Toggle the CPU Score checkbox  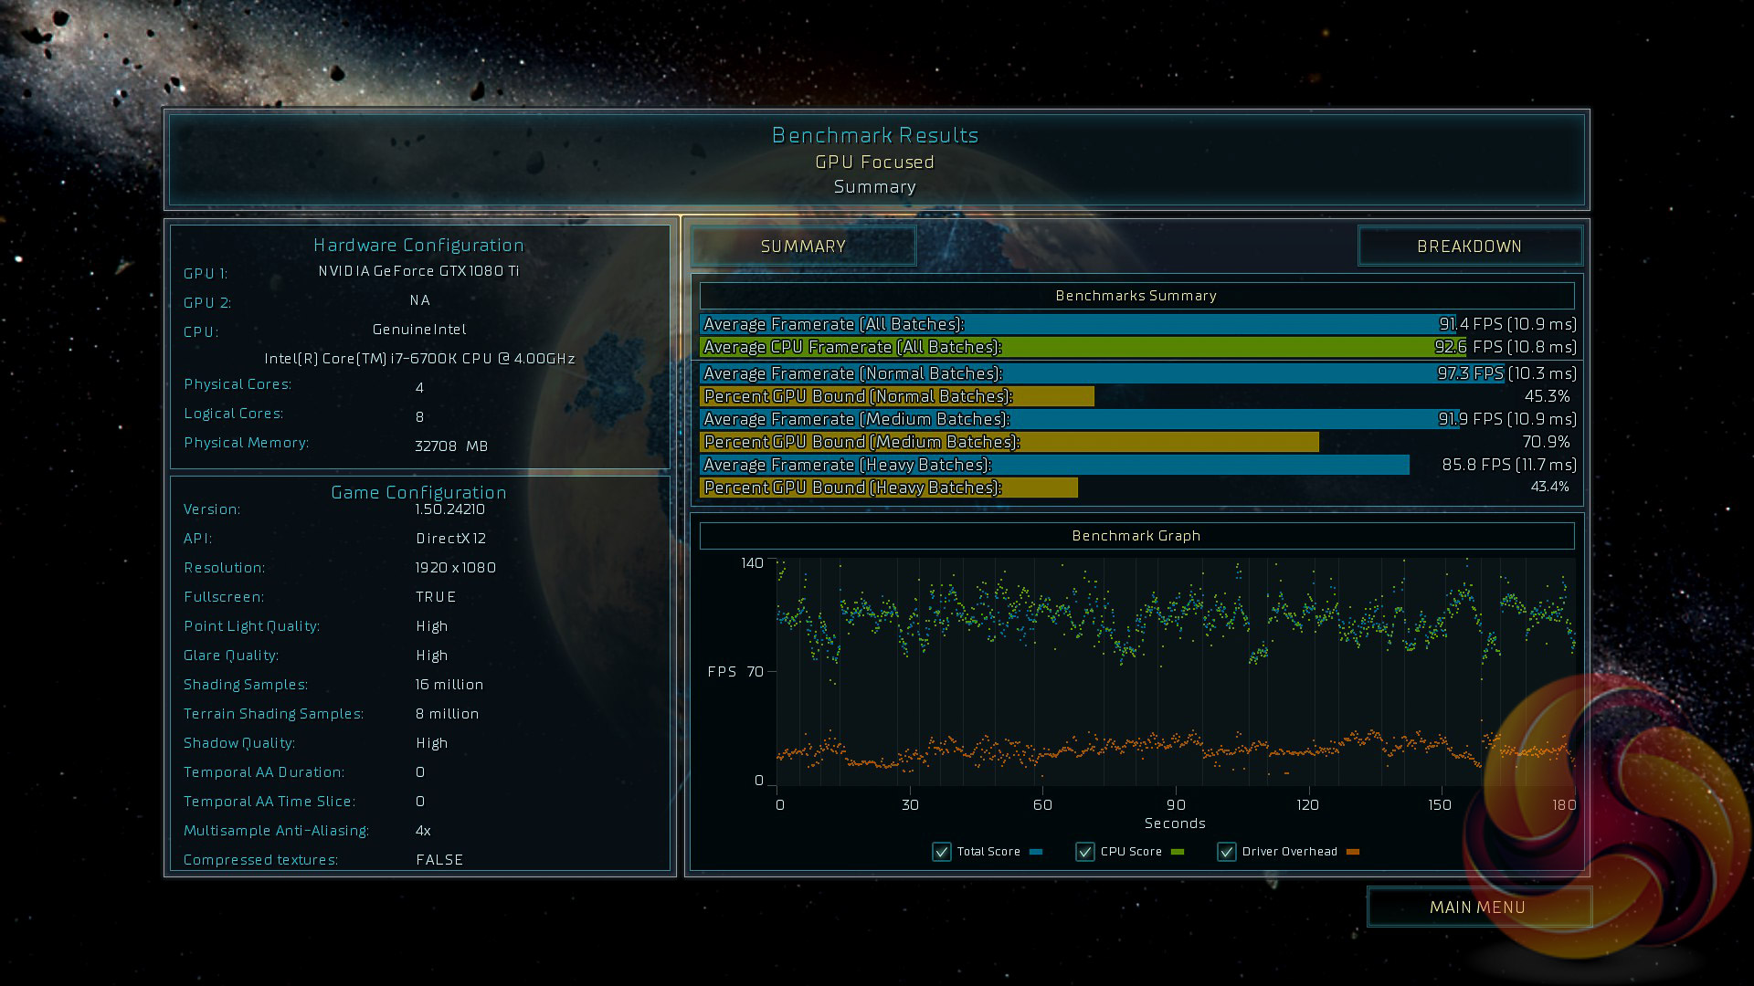click(1085, 852)
